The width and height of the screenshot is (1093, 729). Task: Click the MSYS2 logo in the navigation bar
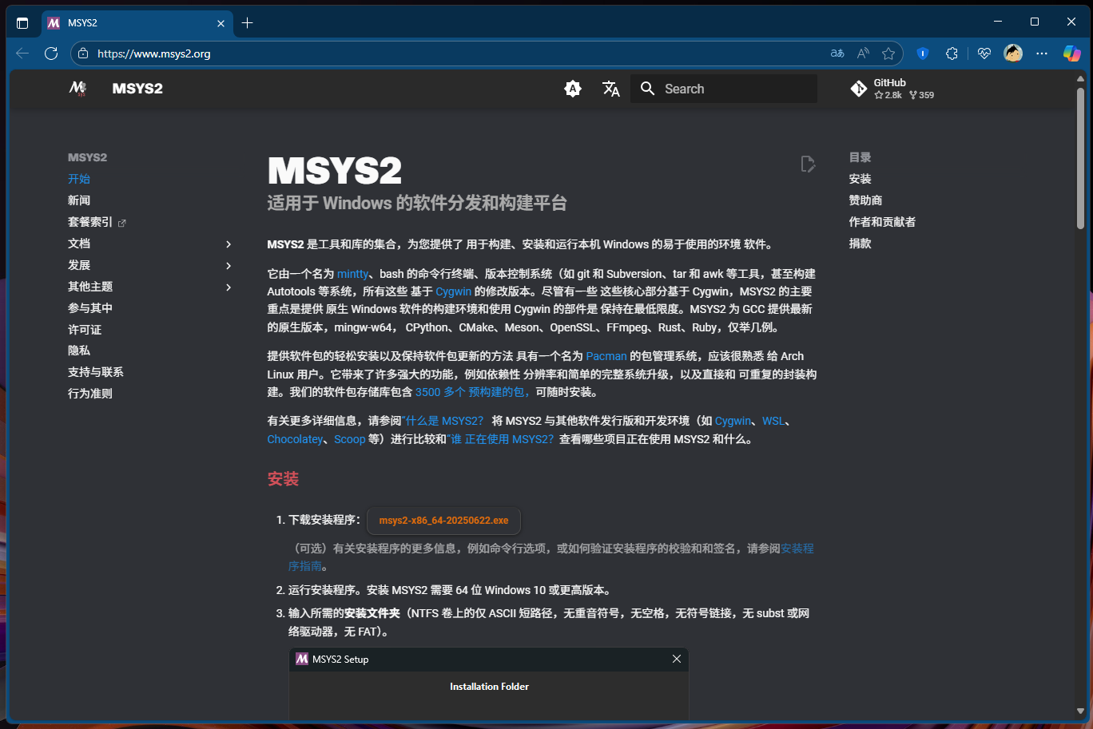(78, 89)
